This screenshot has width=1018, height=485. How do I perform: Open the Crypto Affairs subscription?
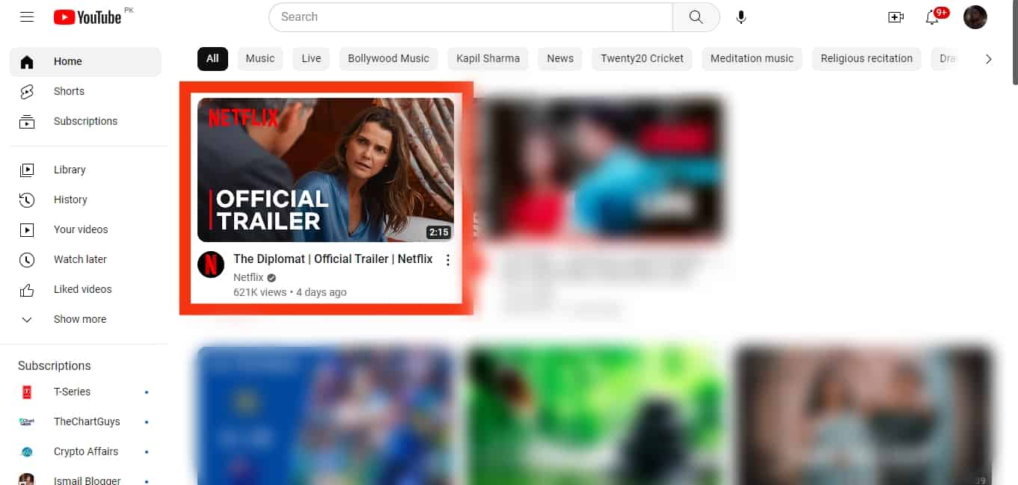(x=85, y=452)
